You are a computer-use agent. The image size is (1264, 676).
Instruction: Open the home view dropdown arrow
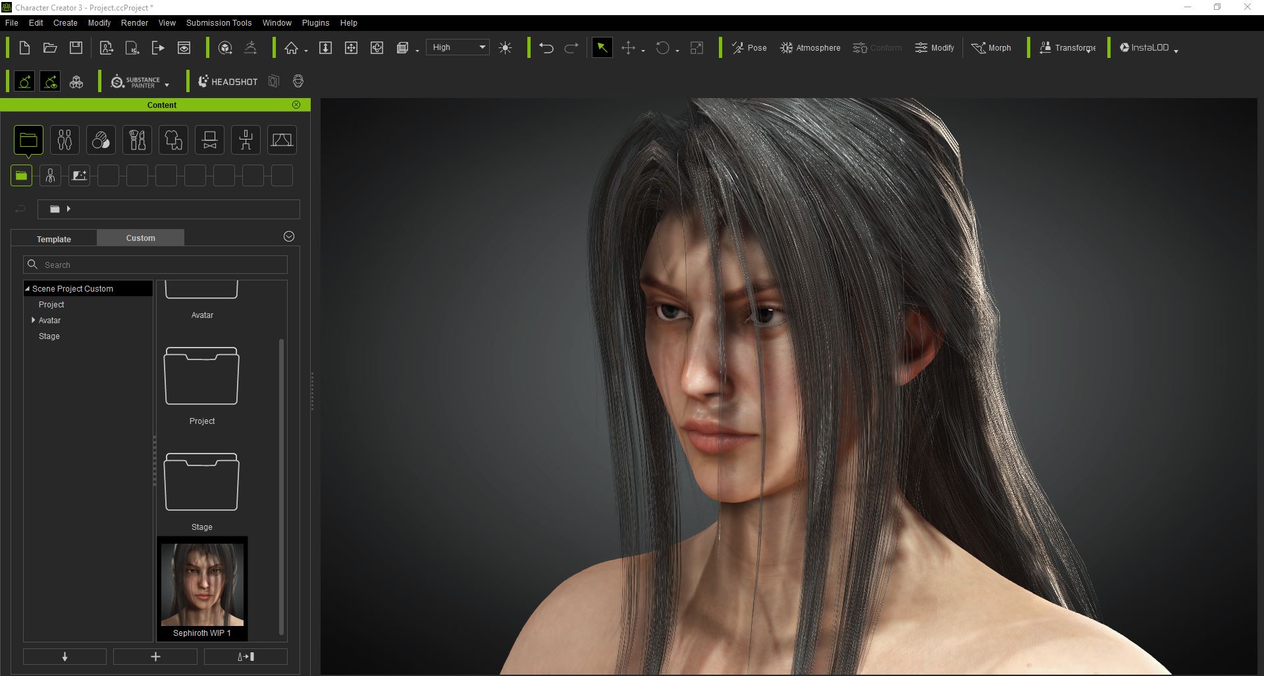[x=306, y=51]
